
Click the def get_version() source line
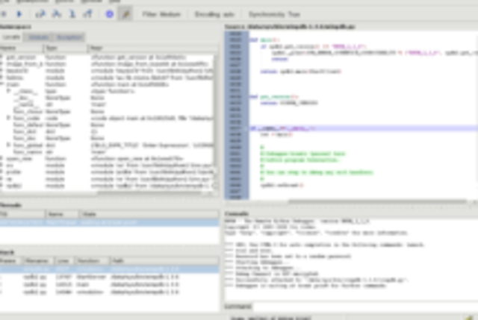coord(274,96)
